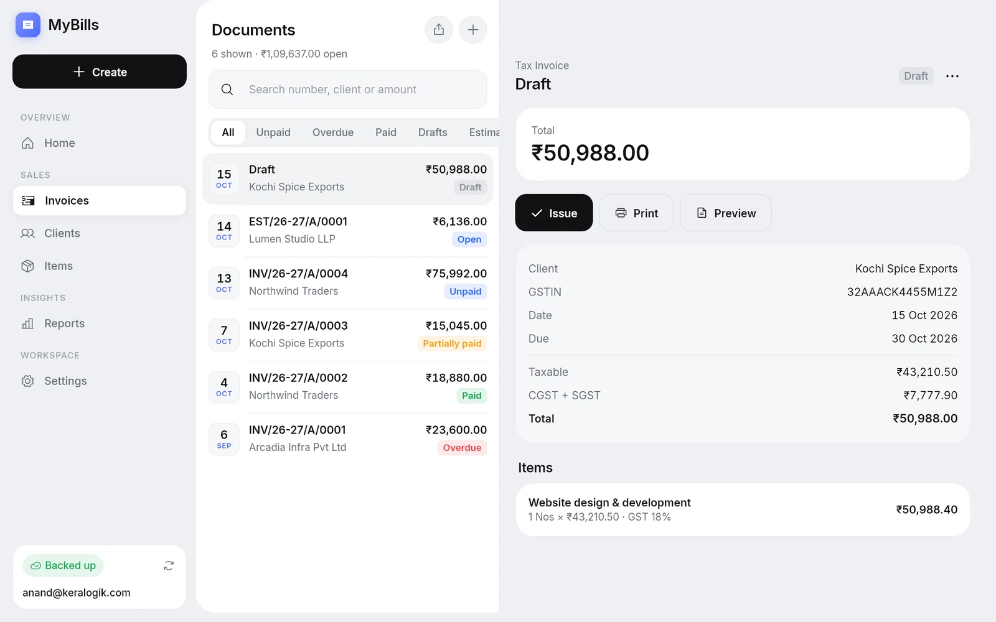996x622 pixels.
Task: Switch to the Overdue filter tab
Action: [x=333, y=132]
